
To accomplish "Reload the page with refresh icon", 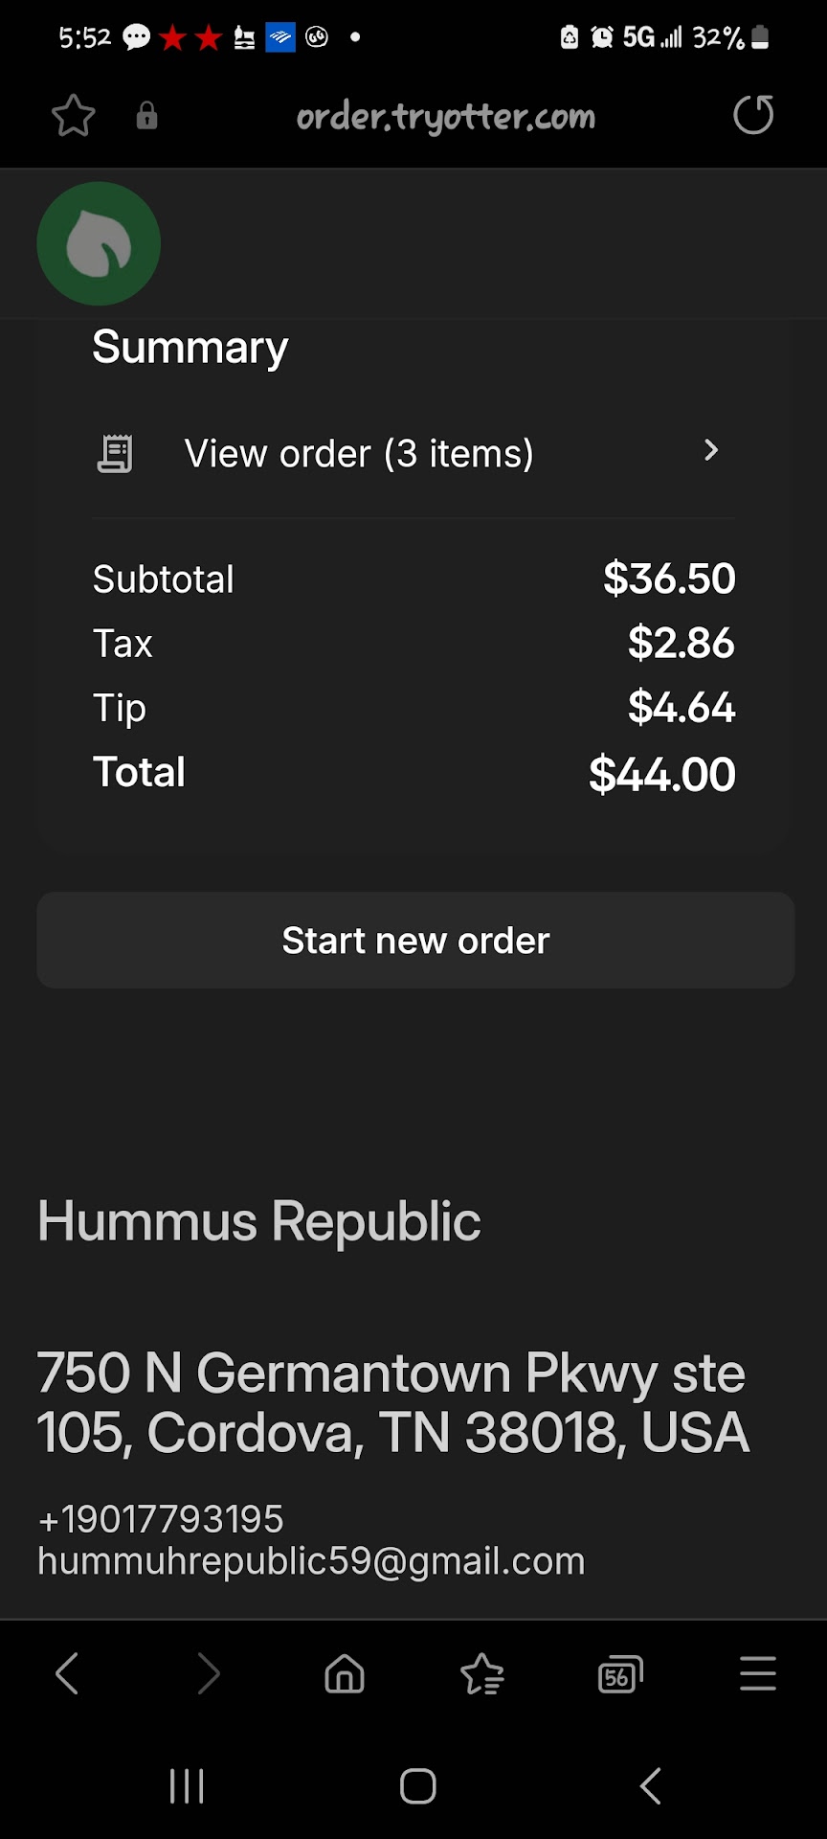I will click(x=753, y=116).
